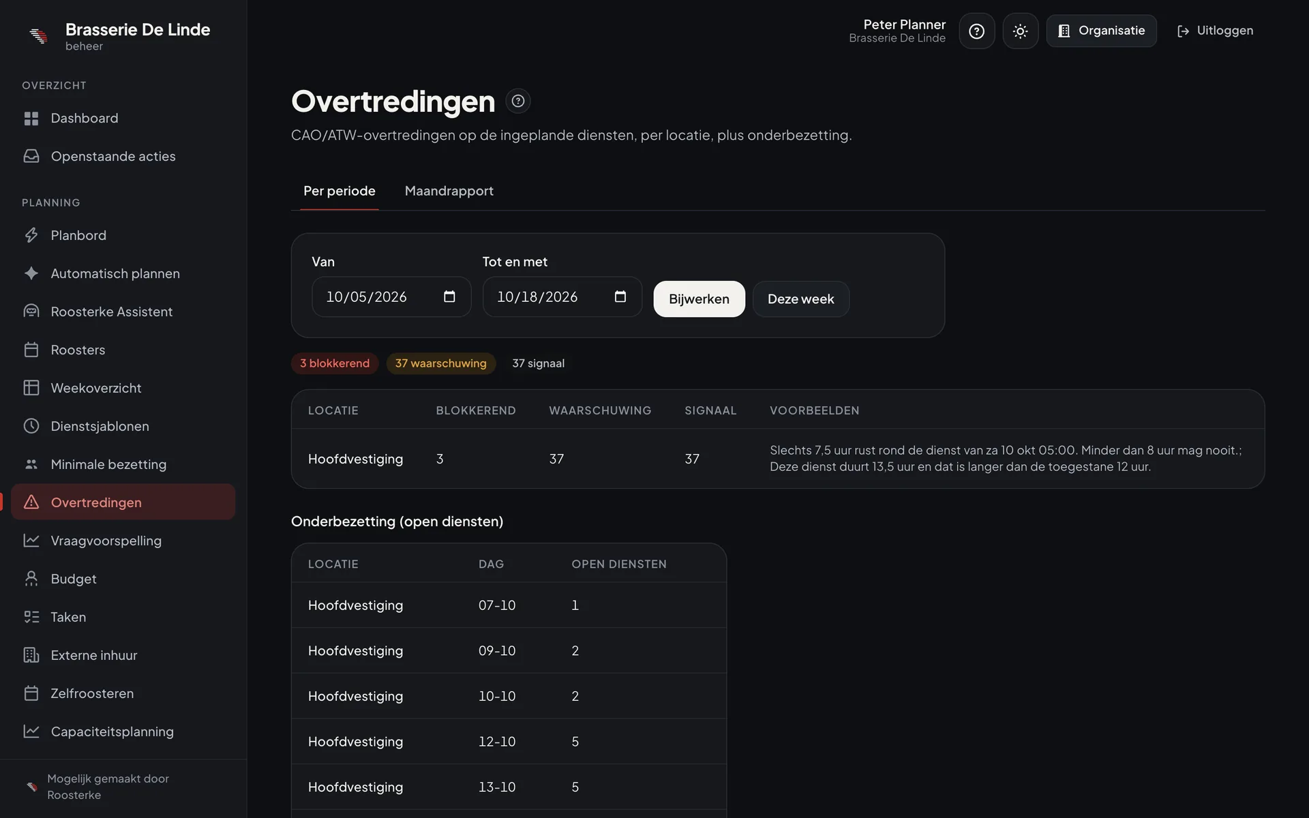
Task: Click the Capaciteitsplanning chart icon
Action: point(31,732)
